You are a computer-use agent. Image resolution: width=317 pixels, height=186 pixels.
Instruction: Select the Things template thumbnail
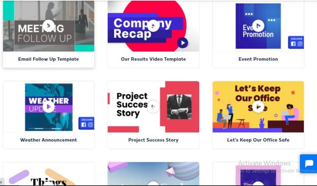[49, 174]
